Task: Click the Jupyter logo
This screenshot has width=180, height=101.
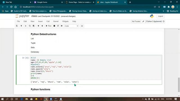Action: [x=22, y=16]
